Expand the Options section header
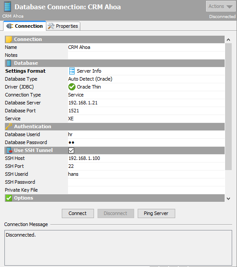 pos(115,198)
